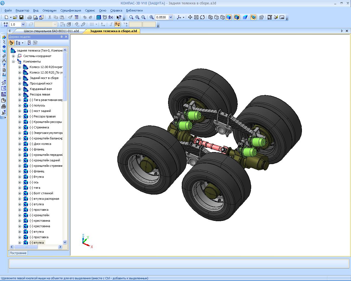The width and height of the screenshot is (351, 281).
Task: Toggle the shaded with edges display mode
Action: click(x=237, y=17)
